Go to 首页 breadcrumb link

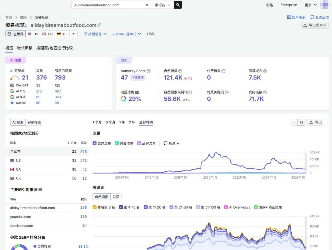9,17
